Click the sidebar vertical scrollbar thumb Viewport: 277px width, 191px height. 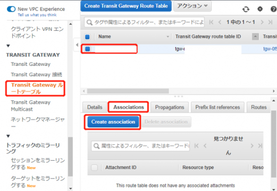point(70,157)
